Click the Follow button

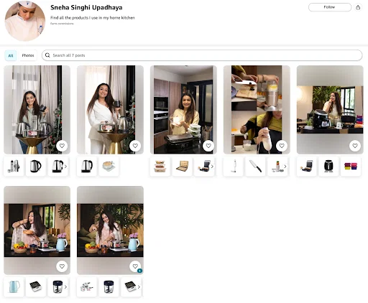click(x=330, y=7)
